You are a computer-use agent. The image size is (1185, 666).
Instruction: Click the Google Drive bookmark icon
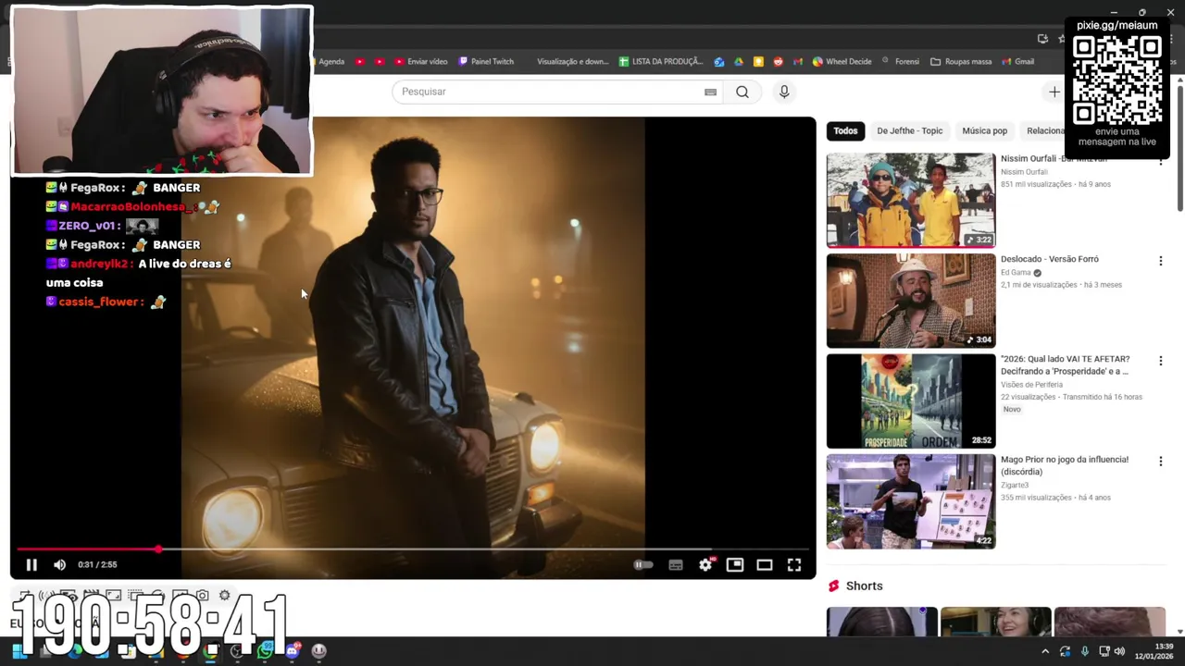click(x=739, y=62)
